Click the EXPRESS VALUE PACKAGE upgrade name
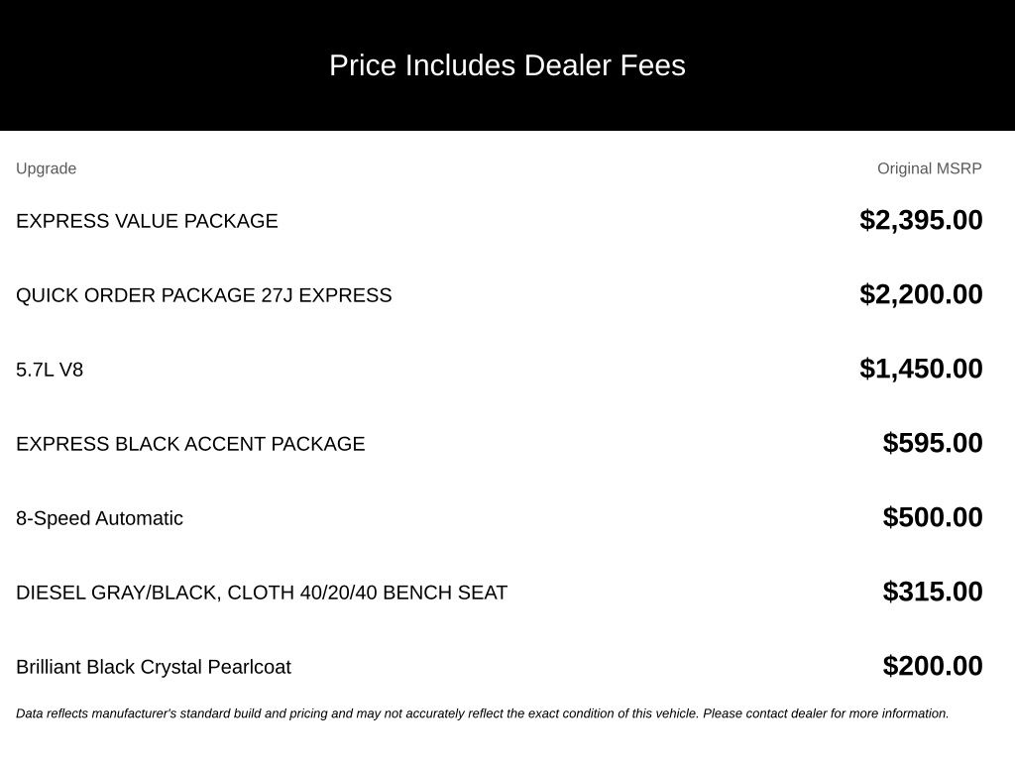Viewport: 1015px width, 761px height. [147, 221]
